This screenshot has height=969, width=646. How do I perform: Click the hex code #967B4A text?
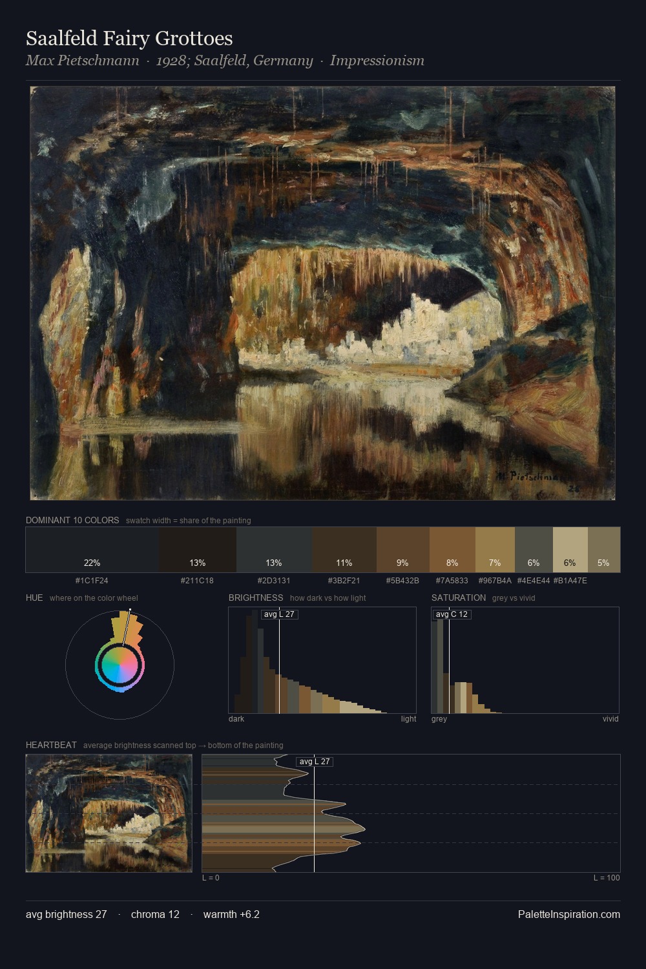click(495, 581)
